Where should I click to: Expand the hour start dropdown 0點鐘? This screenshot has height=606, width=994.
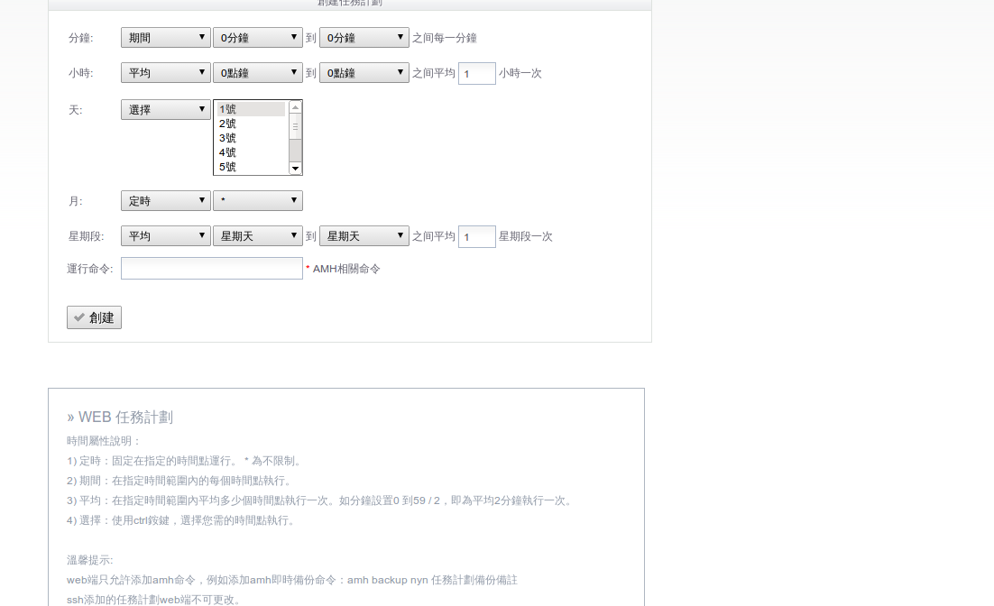[x=258, y=73]
